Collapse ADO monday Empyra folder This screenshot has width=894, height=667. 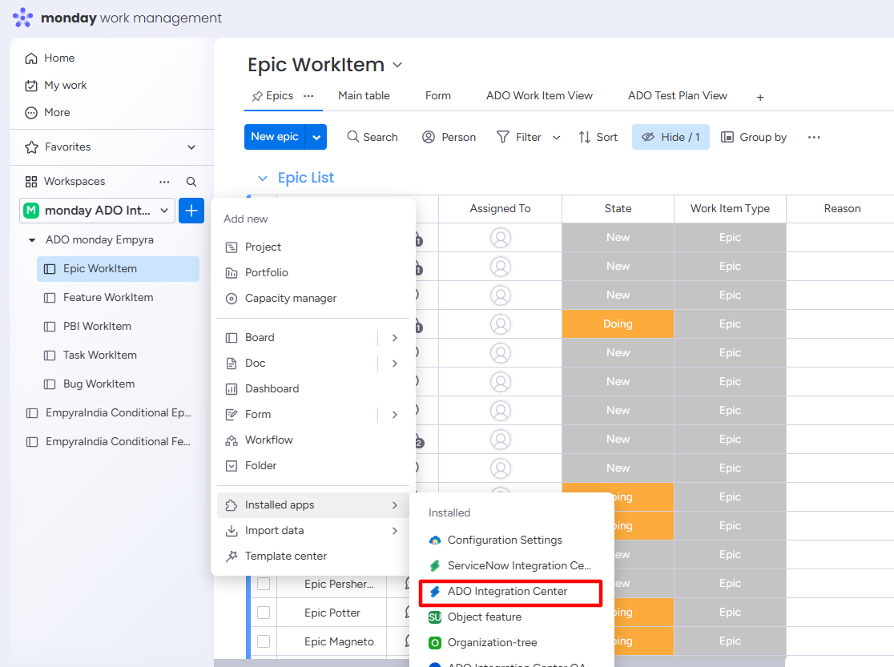33,240
